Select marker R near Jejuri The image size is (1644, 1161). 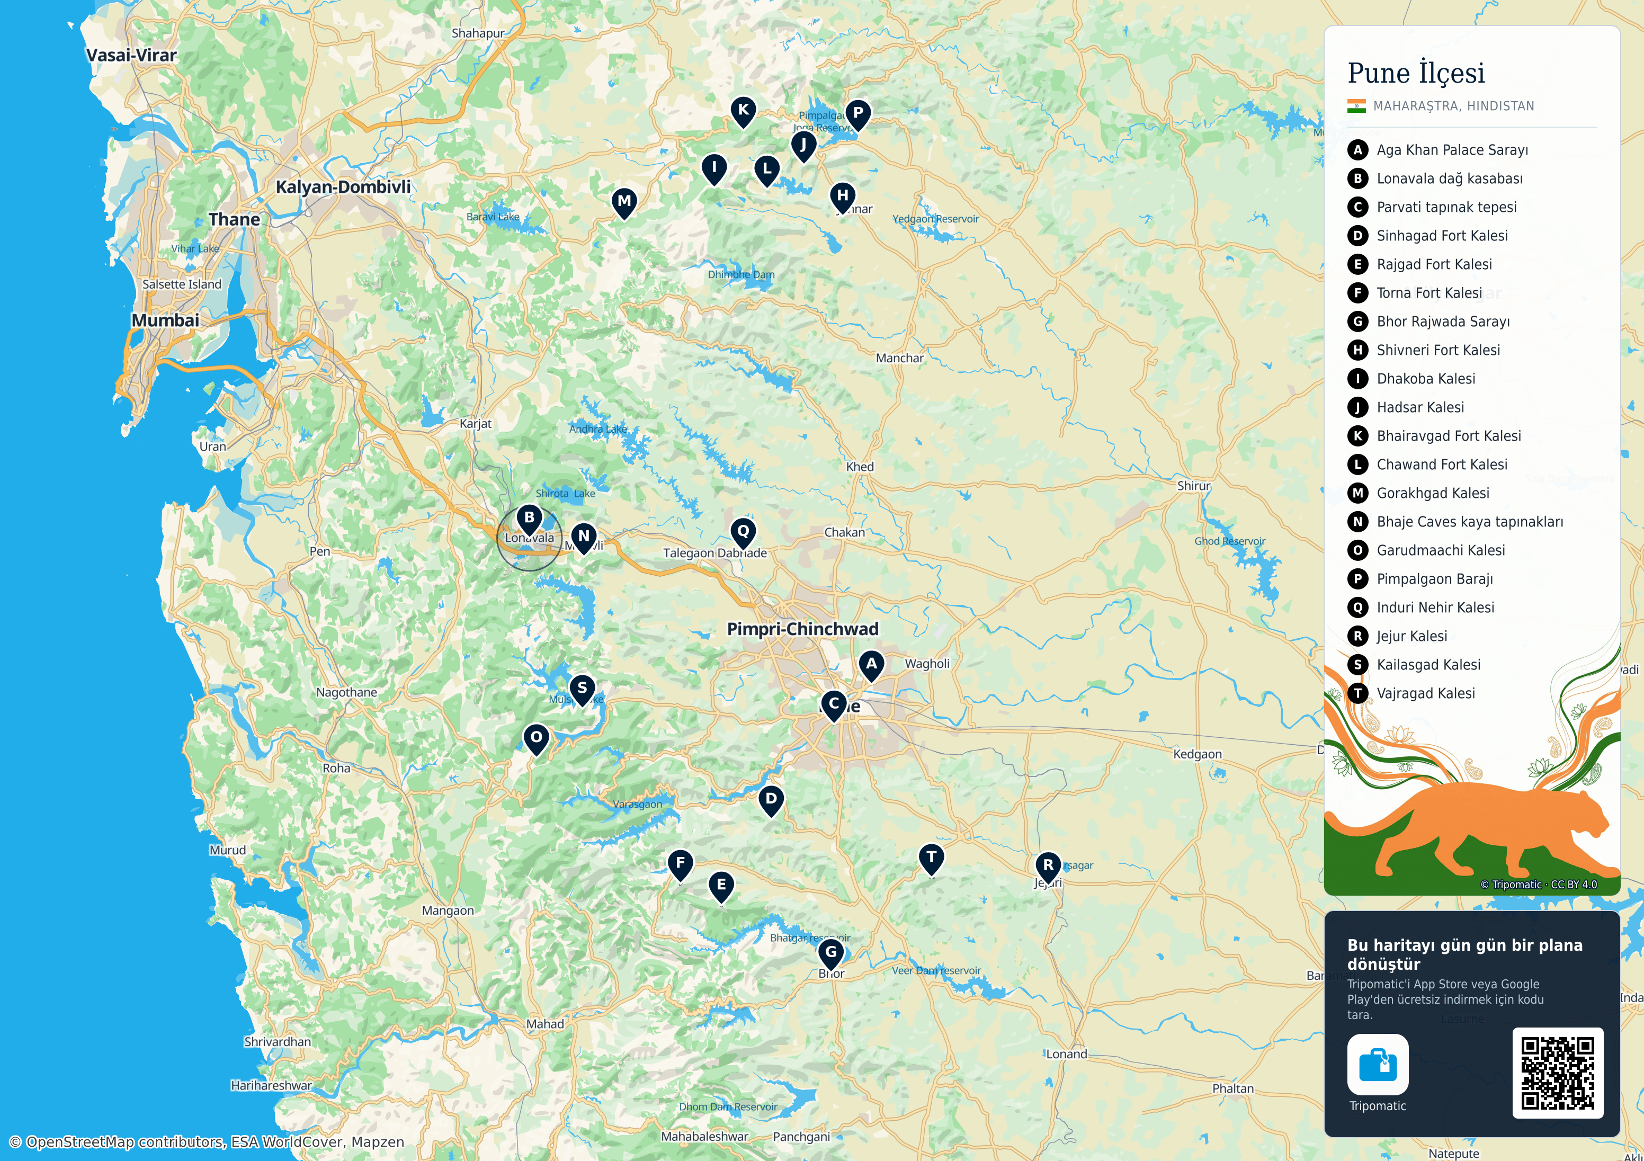pos(1048,868)
